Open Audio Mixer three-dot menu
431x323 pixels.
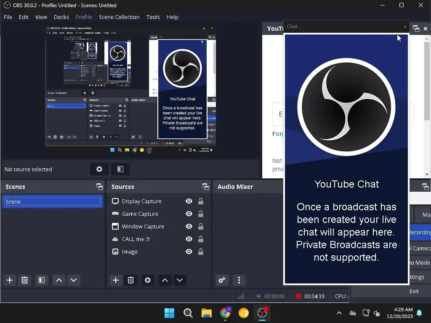239,280
